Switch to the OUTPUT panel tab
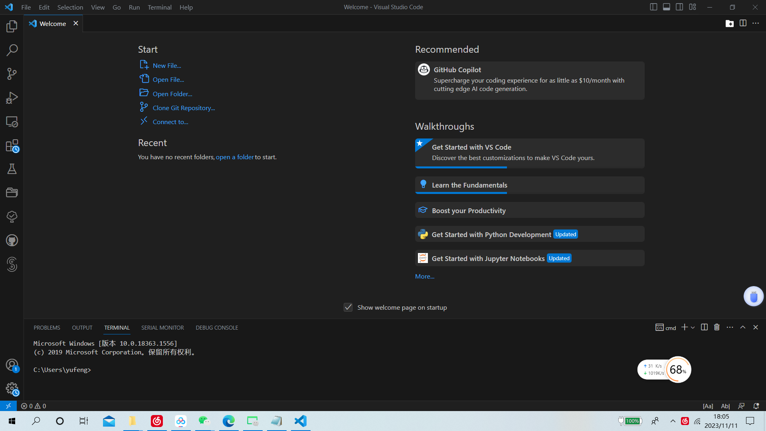The width and height of the screenshot is (766, 431). [x=82, y=328]
